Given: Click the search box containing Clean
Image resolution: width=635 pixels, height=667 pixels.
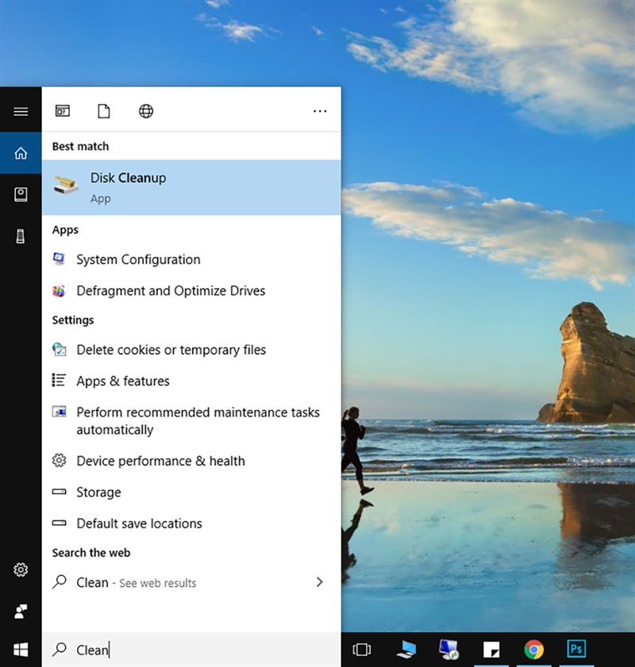Looking at the screenshot, I should 191,650.
